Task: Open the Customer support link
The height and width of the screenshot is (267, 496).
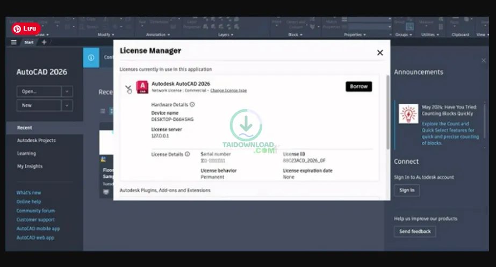Action: 35,220
